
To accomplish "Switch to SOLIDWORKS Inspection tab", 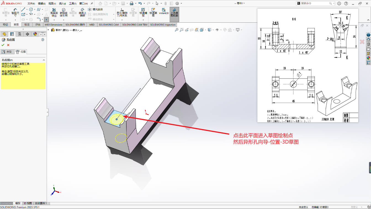I will coord(163,25).
